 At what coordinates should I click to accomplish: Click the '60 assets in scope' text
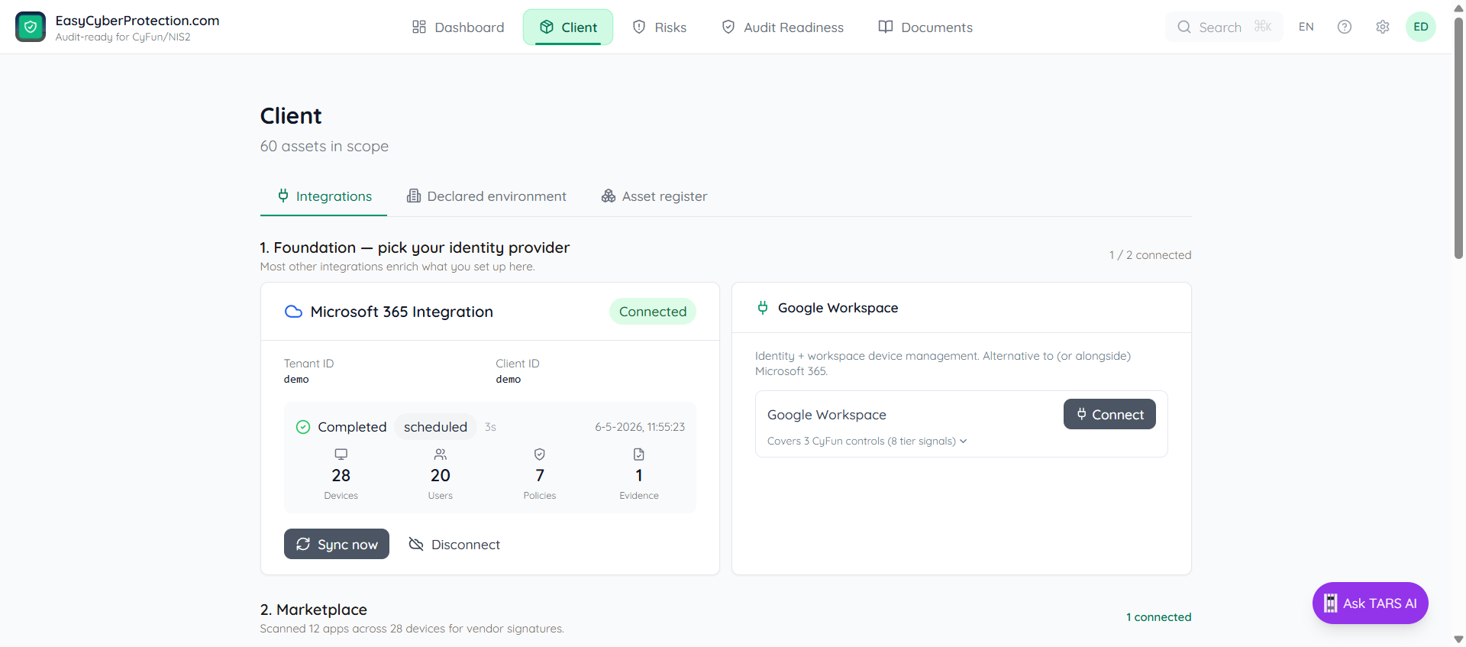pos(325,146)
